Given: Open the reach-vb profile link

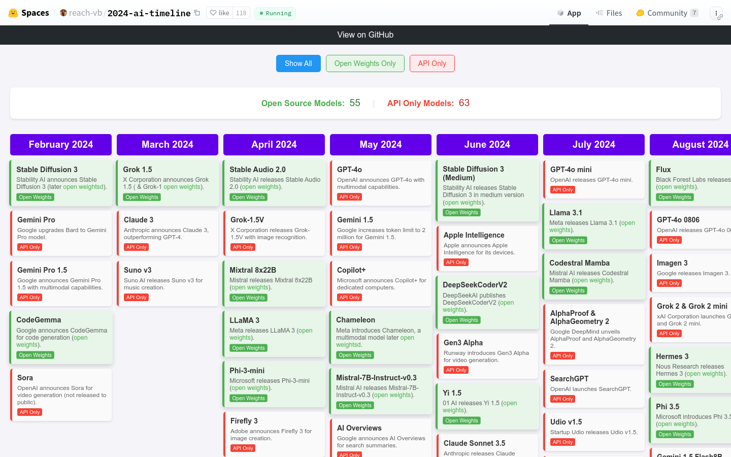Looking at the screenshot, I should pyautogui.click(x=85, y=13).
